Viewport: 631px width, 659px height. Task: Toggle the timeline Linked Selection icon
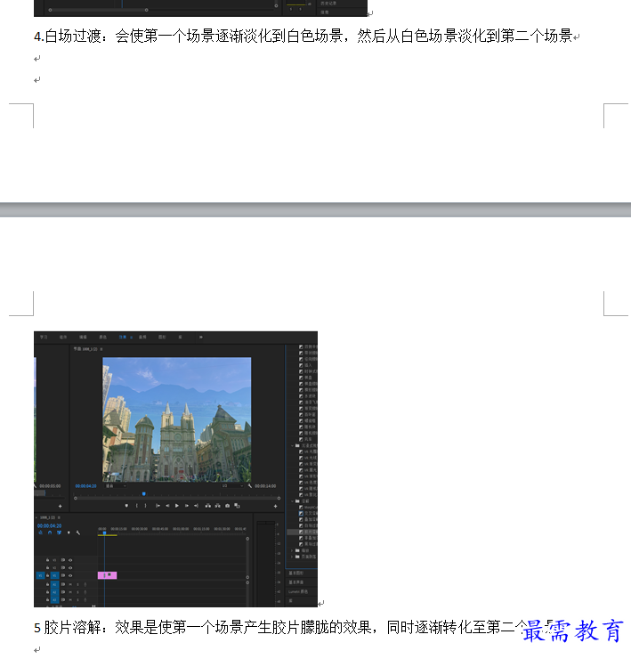(x=59, y=533)
